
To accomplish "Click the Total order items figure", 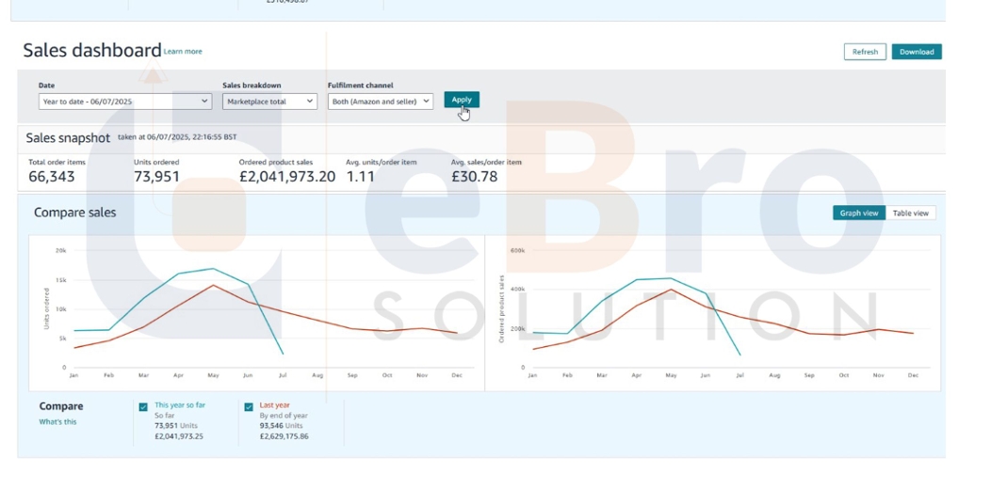I will pos(52,177).
